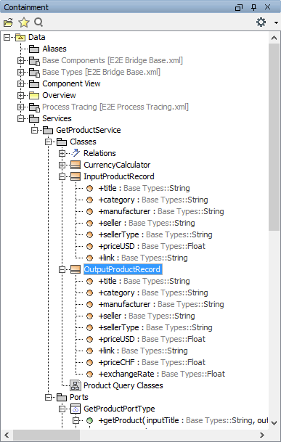The width and height of the screenshot is (281, 442).
Task: Click the Data model package icon
Action: click(20, 37)
